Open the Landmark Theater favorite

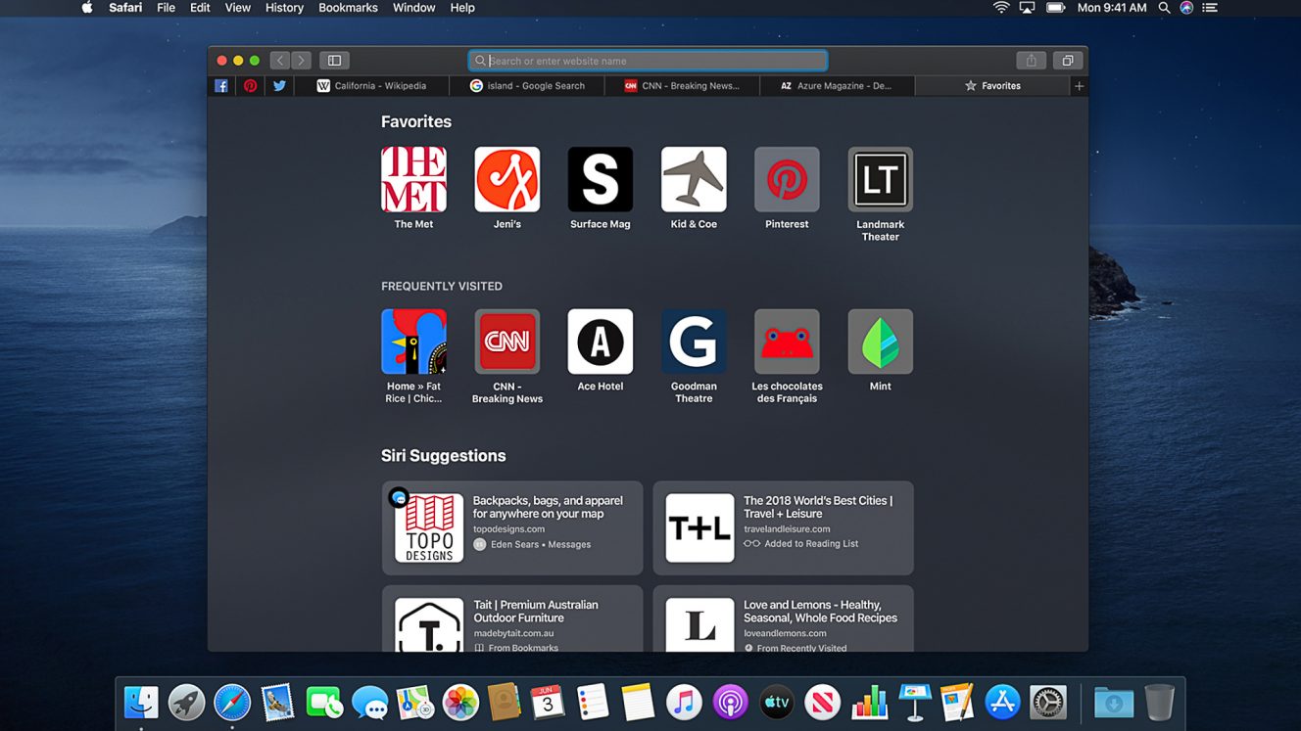coord(880,179)
